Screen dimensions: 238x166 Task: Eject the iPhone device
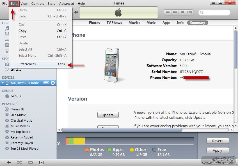click(53, 83)
